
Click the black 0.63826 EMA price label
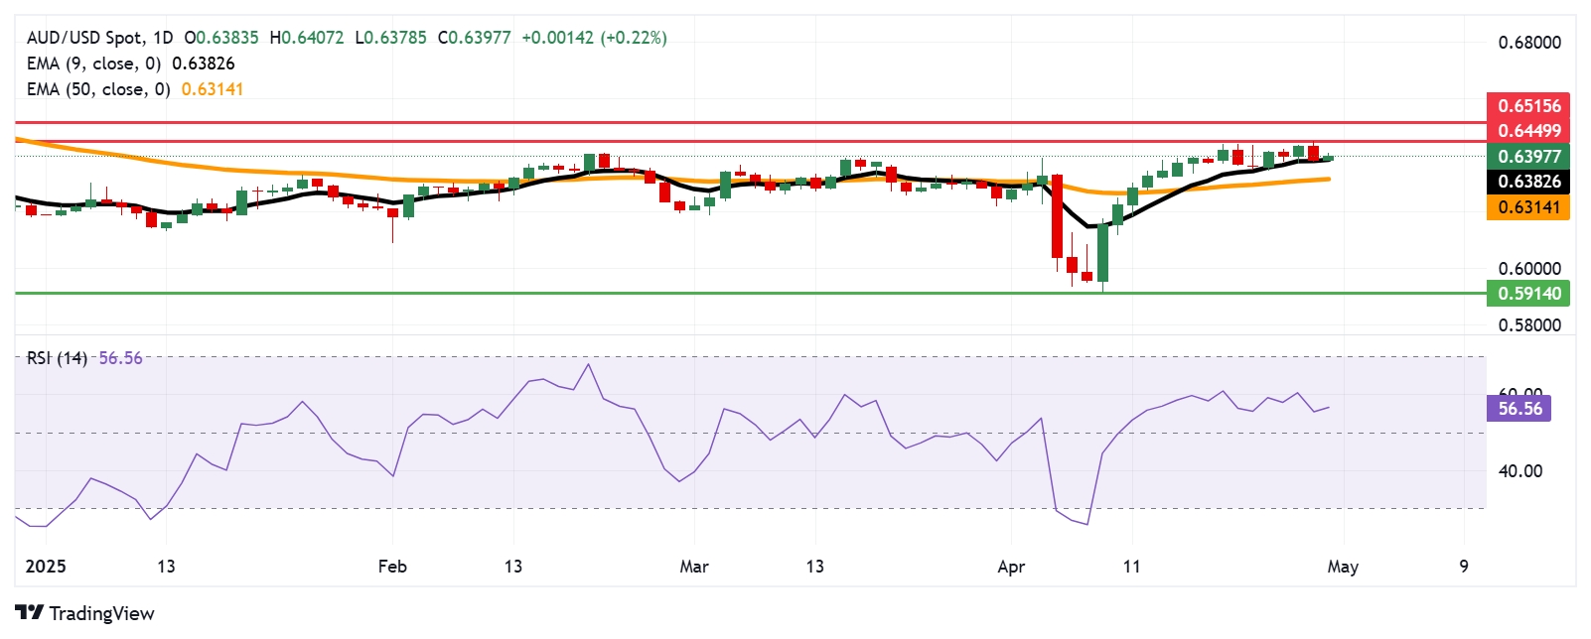[x=1528, y=182]
